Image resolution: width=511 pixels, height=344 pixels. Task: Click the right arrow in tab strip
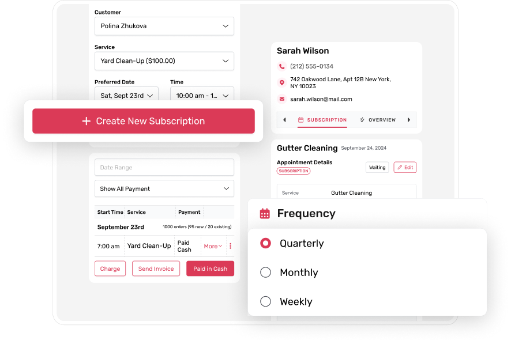point(409,120)
